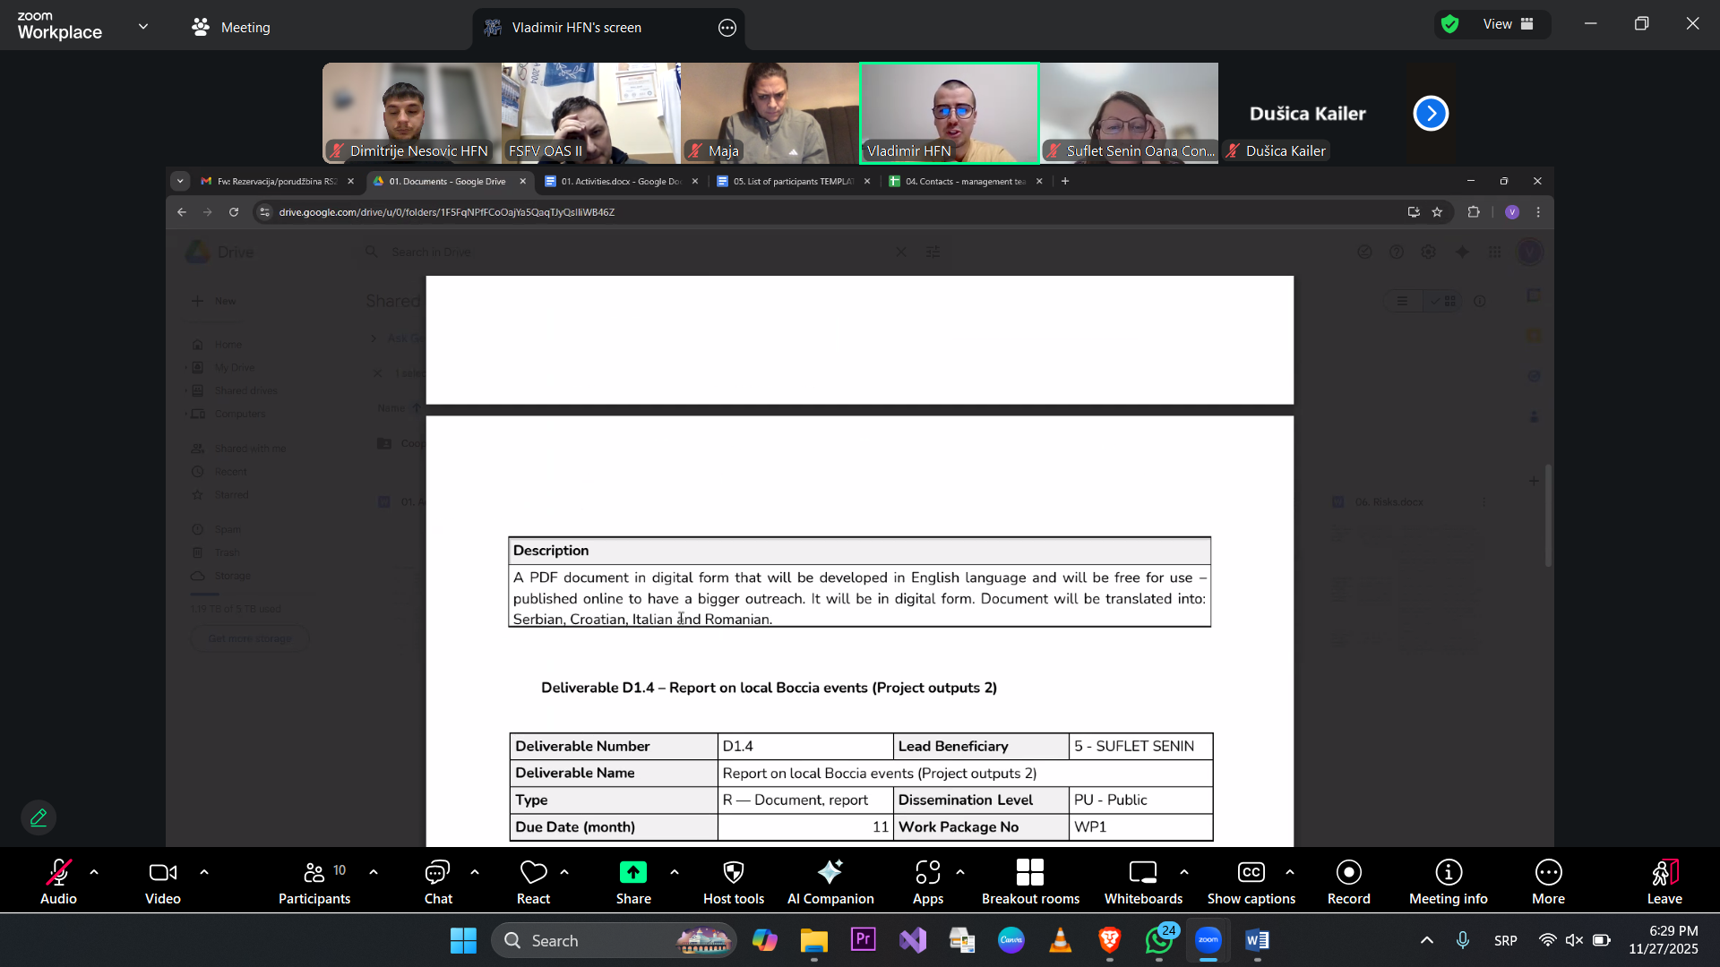Click Maja's video thumbnail
The image size is (1720, 967).
click(x=770, y=113)
